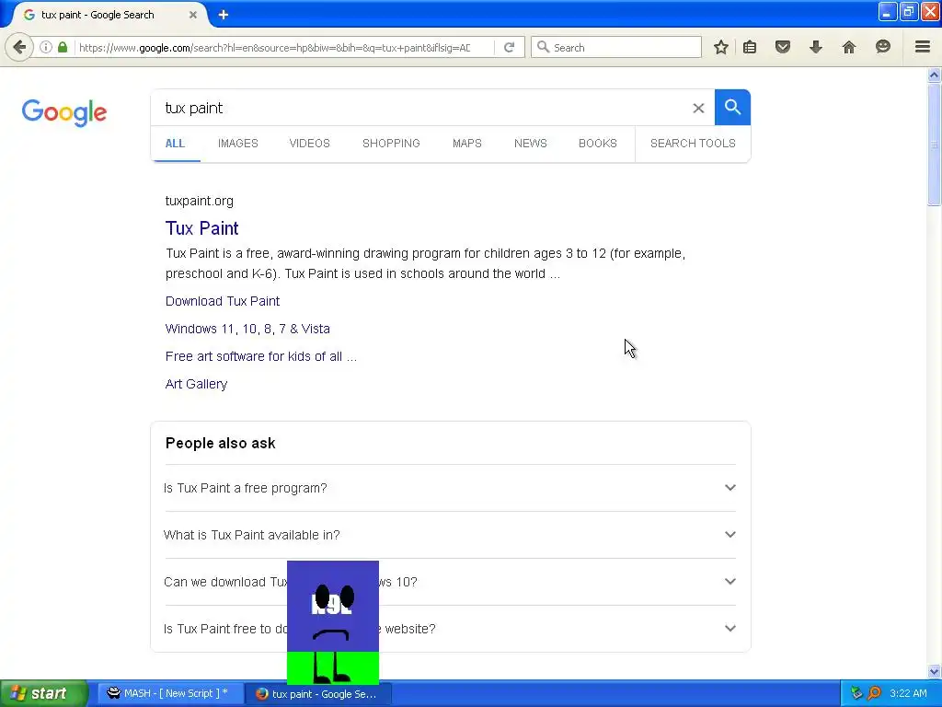The height and width of the screenshot is (707, 942).
Task: Open 'Free art software for kids of all' link
Action: click(x=260, y=356)
